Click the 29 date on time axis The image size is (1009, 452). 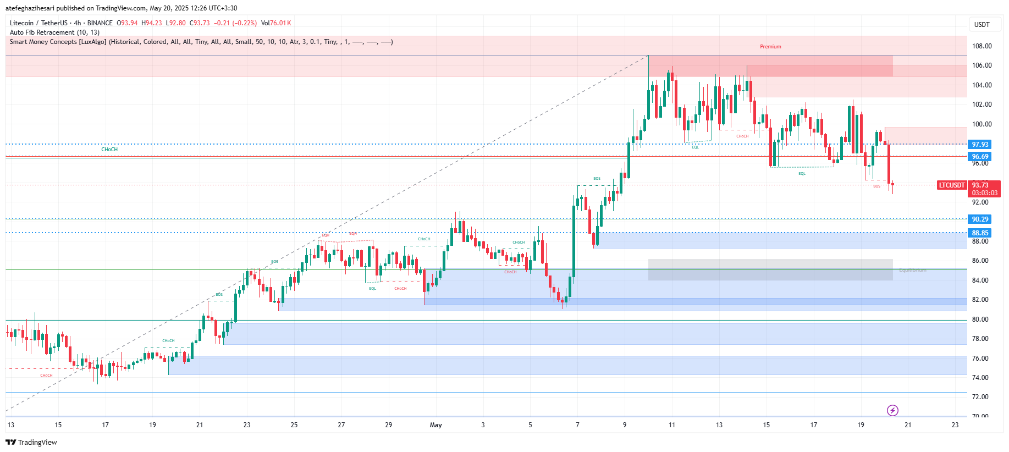pos(389,425)
